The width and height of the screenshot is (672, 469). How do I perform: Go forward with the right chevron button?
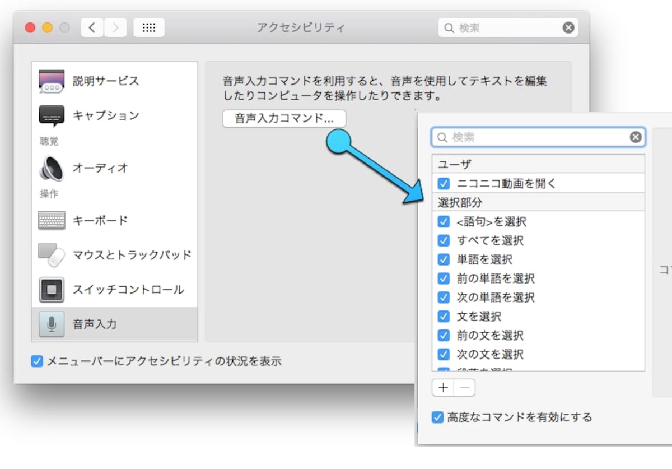tap(115, 27)
